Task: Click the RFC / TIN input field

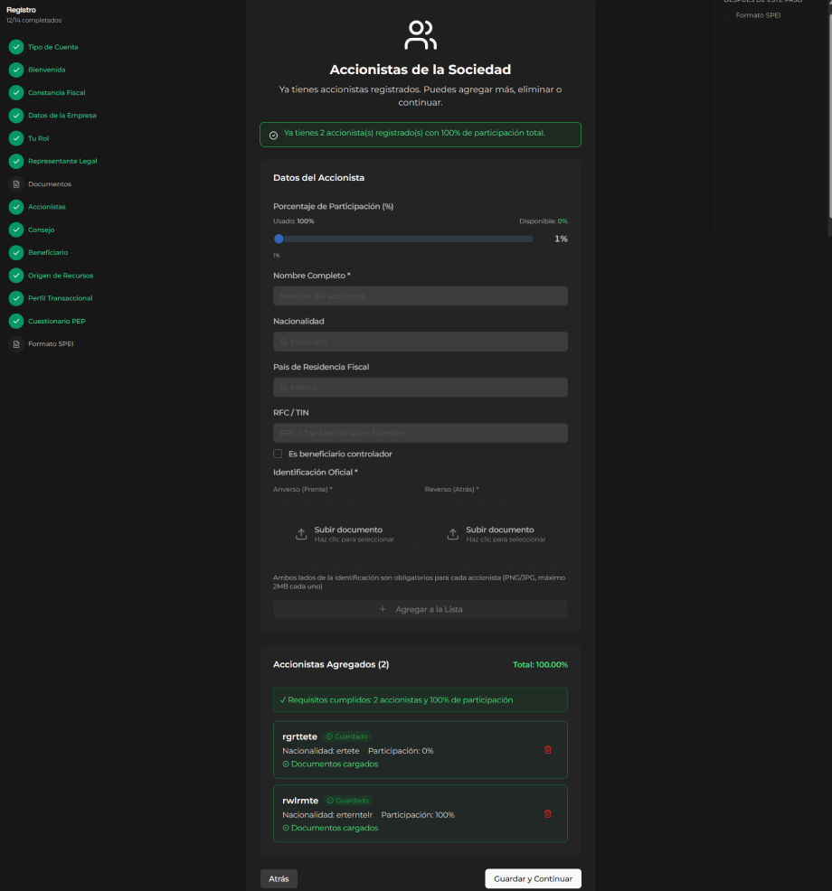Action: point(421,433)
